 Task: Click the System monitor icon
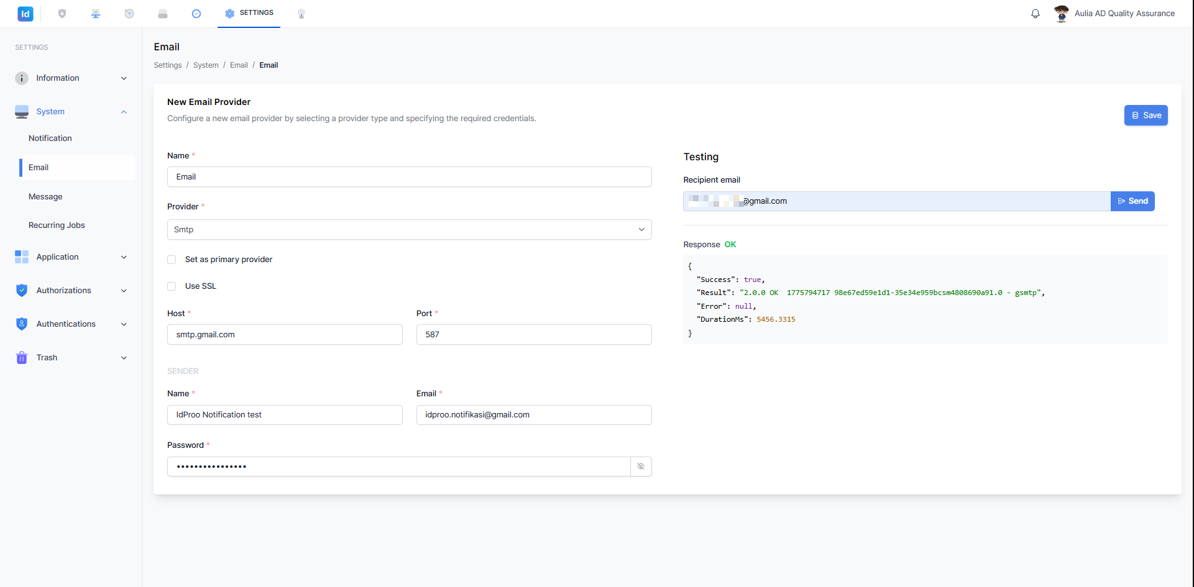point(22,112)
